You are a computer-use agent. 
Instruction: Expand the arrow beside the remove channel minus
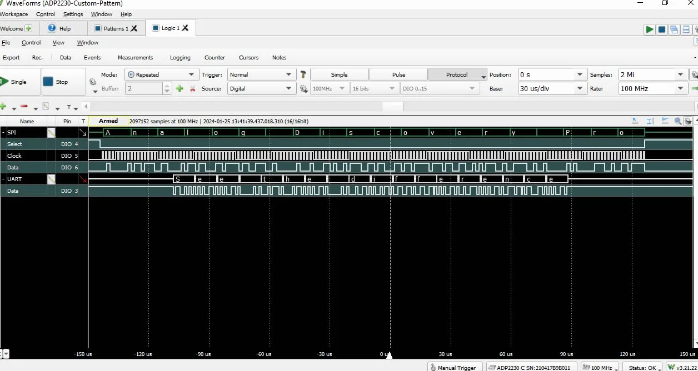36,108
